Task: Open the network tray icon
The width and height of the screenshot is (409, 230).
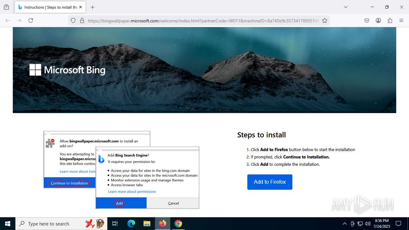Action: pos(360,224)
